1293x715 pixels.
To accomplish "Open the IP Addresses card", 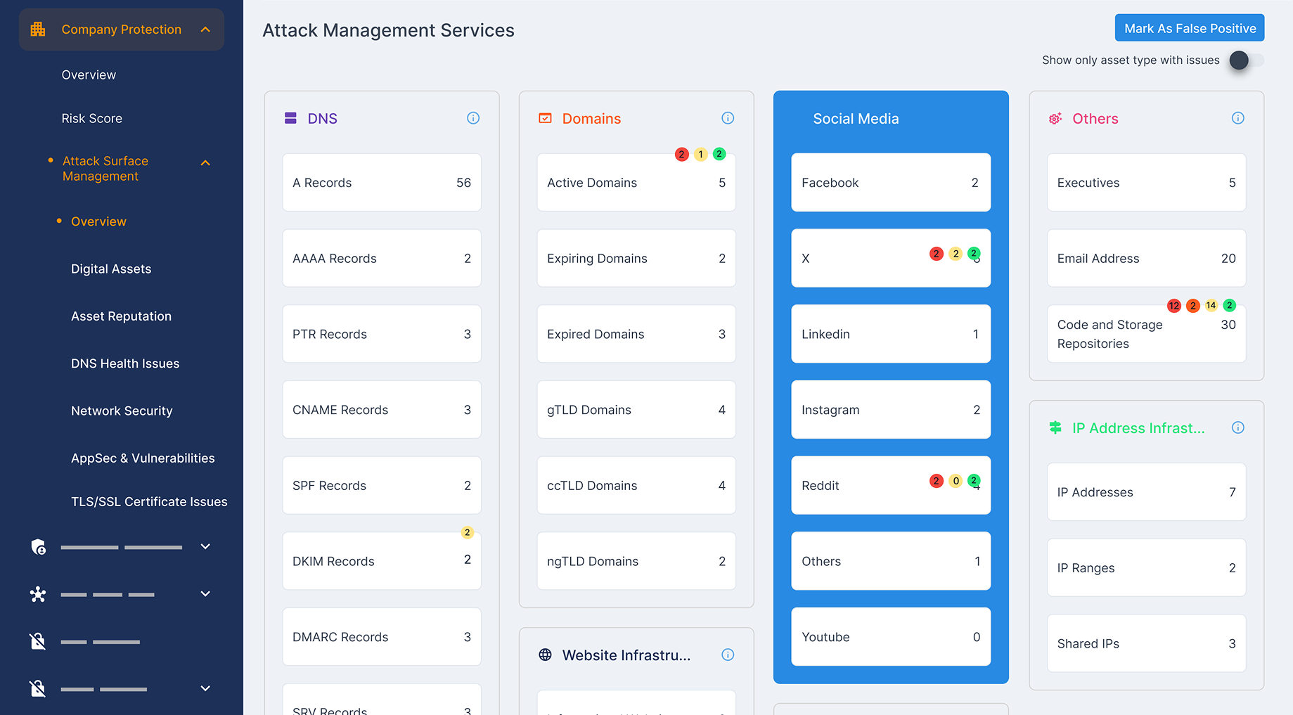I will tap(1147, 492).
